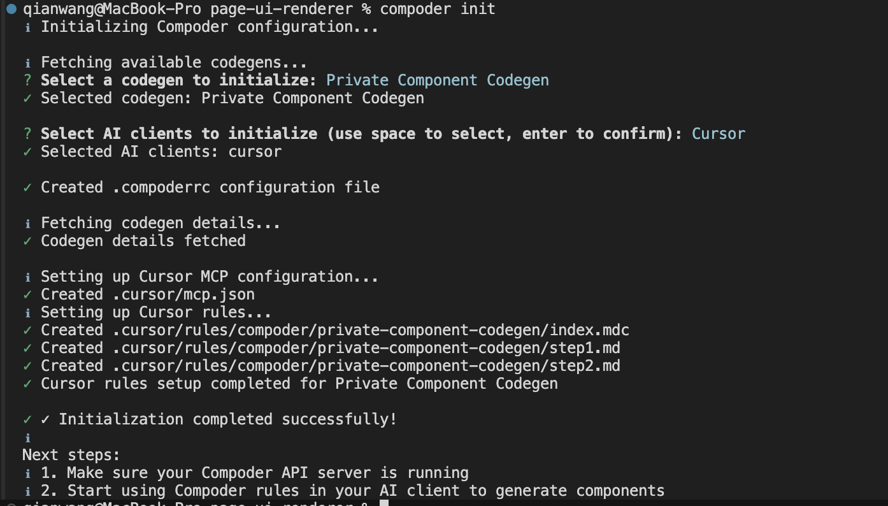888x506 pixels.
Task: Open the .cursor/mcp.json file path
Action: coord(183,294)
